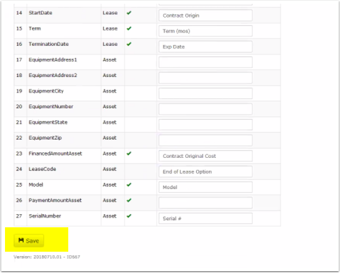Viewport: 340px width, 273px height.
Task: Select the 'EquipmentZip' field name
Action: [45, 138]
